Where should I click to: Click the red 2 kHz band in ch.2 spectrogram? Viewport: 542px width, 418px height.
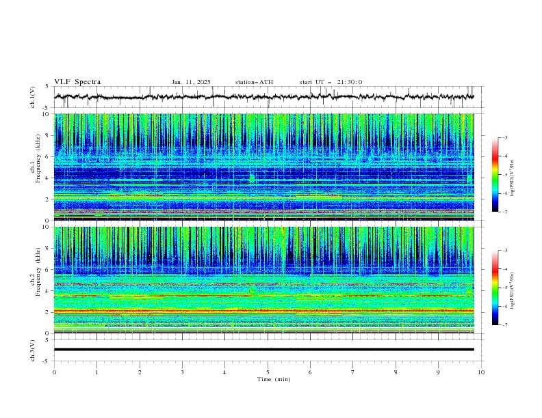[264, 311]
